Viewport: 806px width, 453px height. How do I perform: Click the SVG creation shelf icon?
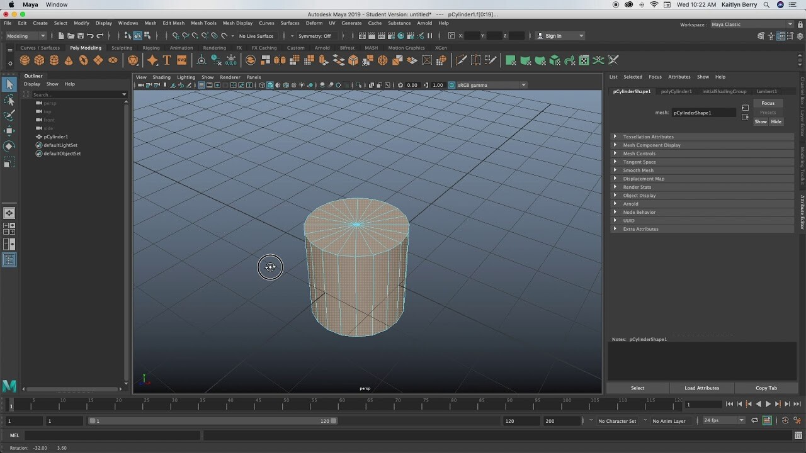[182, 60]
